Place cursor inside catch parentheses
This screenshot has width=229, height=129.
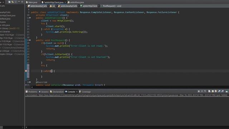click(x=52, y=71)
